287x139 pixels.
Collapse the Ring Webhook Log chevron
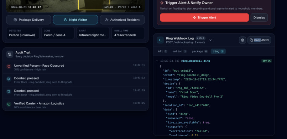[210, 40]
